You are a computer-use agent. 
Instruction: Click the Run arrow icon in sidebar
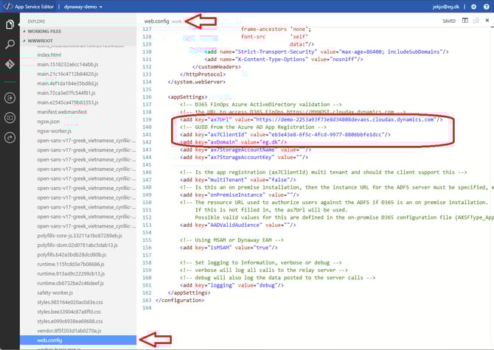10,97
